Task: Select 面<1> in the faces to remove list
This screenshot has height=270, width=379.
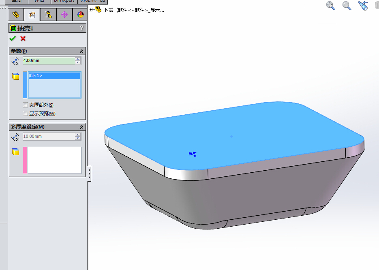Action: pos(54,76)
